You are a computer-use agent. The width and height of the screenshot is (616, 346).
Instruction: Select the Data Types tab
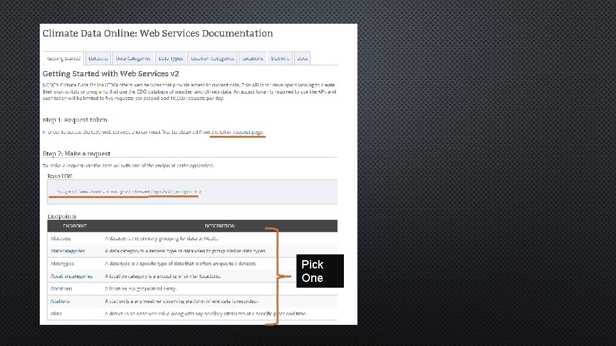[x=171, y=58]
